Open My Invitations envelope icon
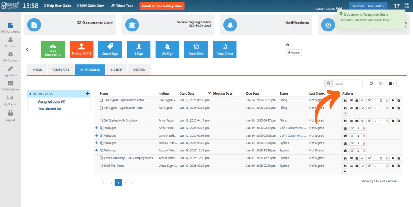The image size is (413, 207). coord(10,83)
